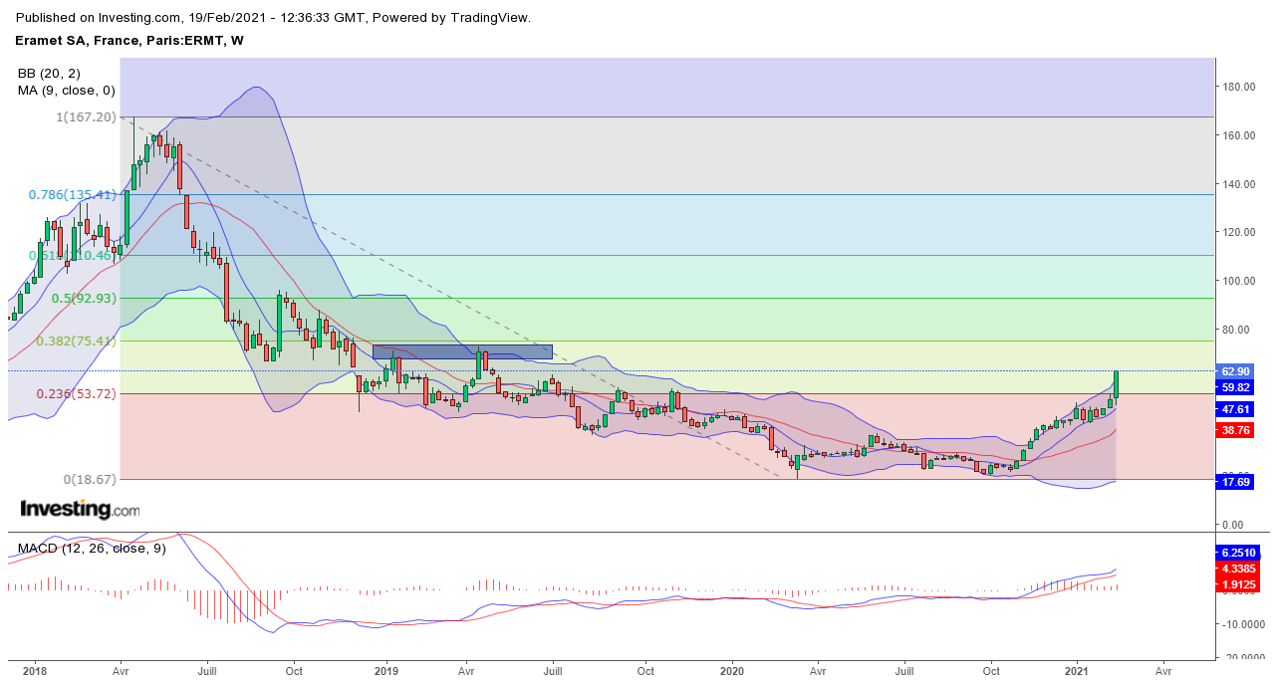The width and height of the screenshot is (1277, 684).
Task: Click the 2018 year label on time axis
Action: (35, 672)
